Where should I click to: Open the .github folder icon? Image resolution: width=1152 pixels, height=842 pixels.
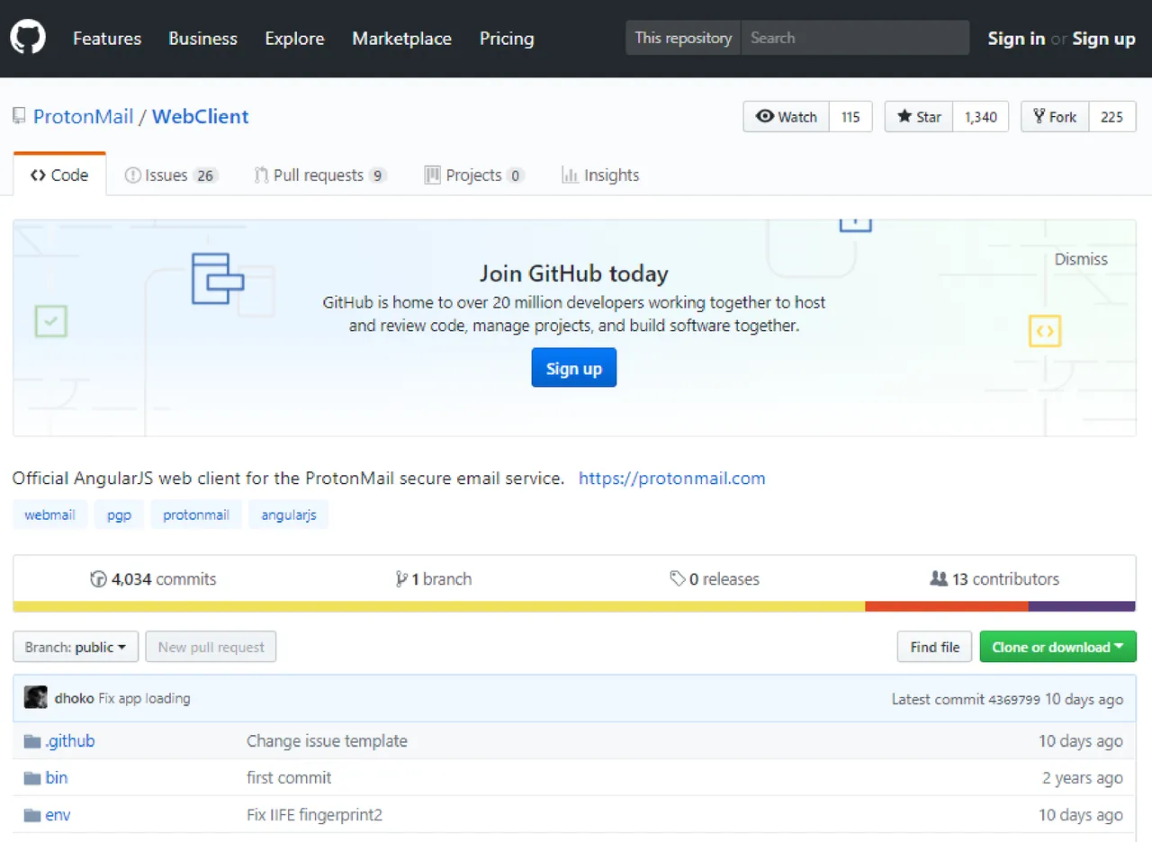tap(32, 741)
